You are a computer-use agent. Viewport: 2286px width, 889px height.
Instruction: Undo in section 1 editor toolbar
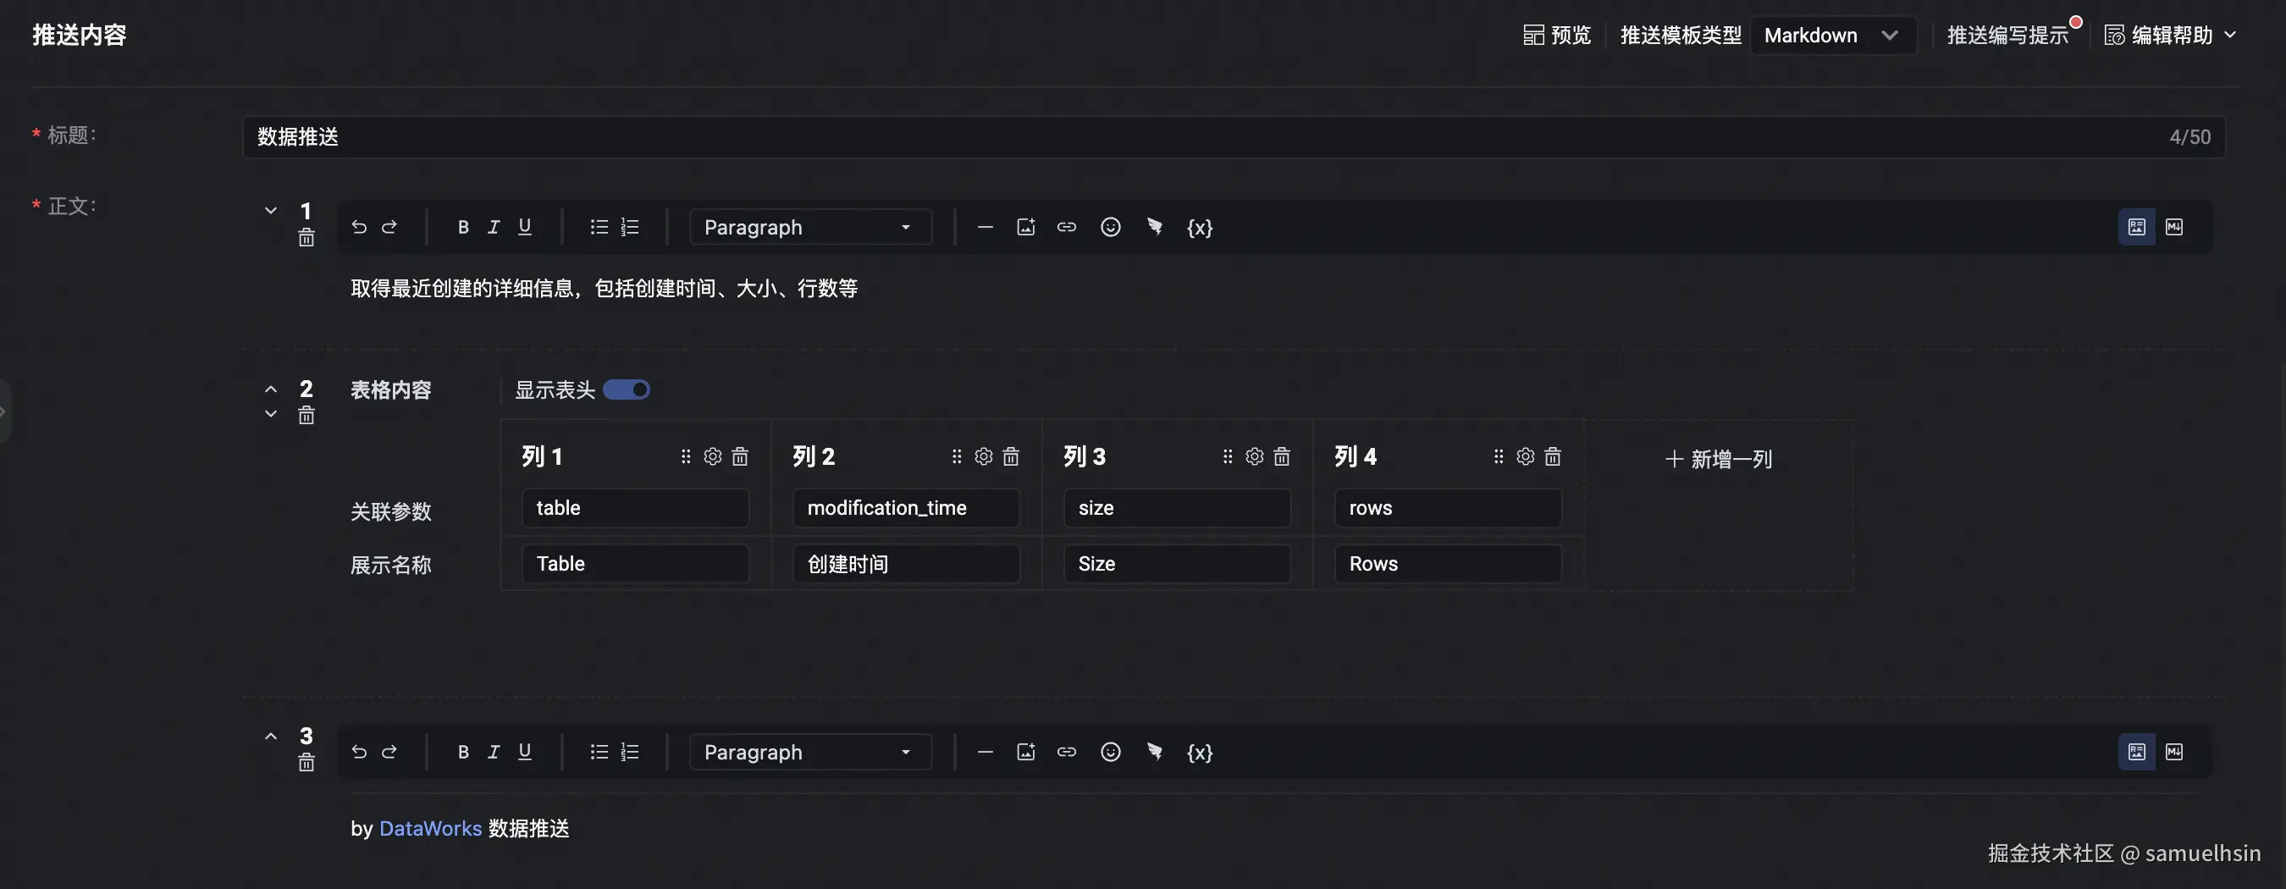coord(358,227)
